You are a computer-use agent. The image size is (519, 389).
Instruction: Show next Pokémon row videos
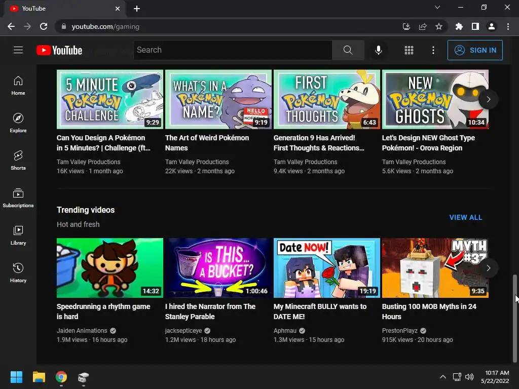[x=488, y=99]
